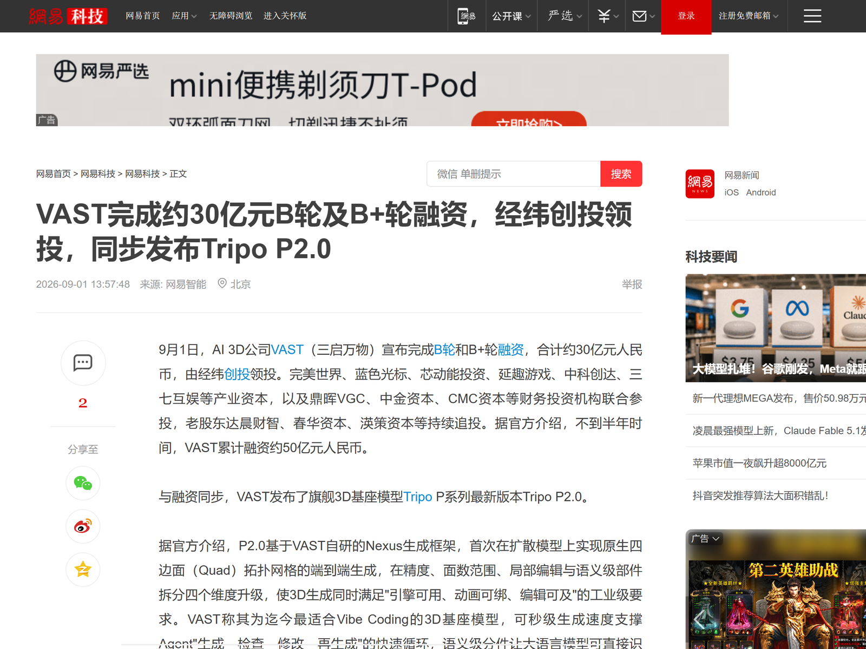Screen dimensions: 866x649
Task: Click the 网易智能 source link
Action: 186,284
